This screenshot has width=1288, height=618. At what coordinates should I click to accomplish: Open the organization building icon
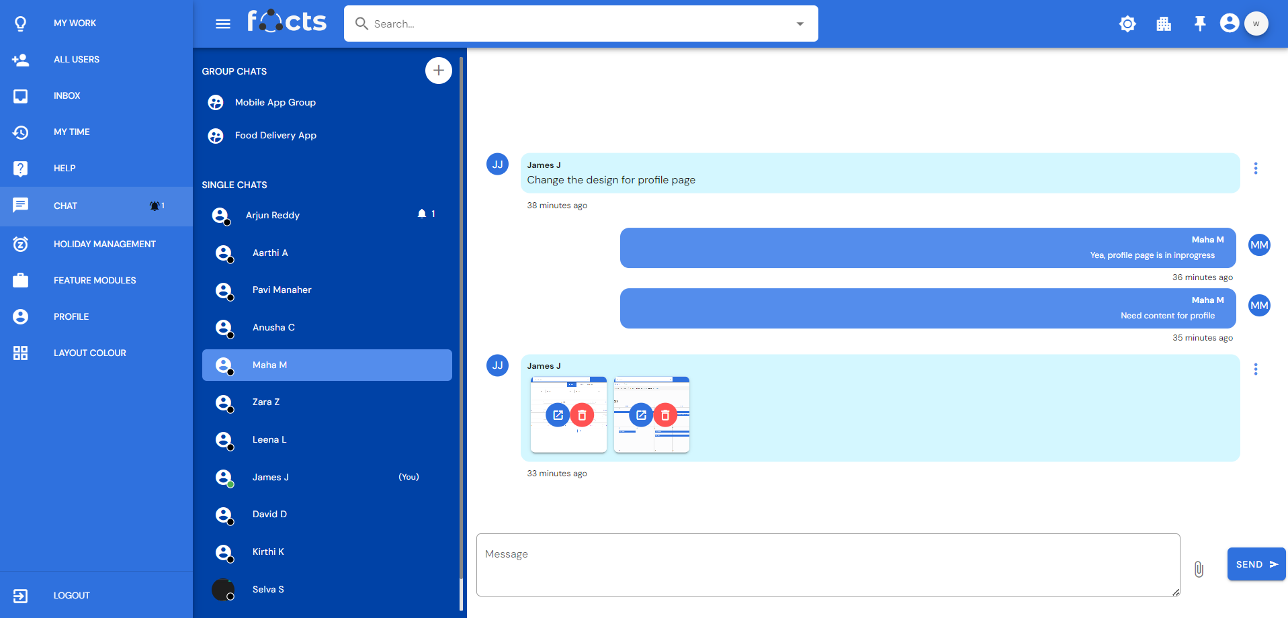pyautogui.click(x=1164, y=24)
